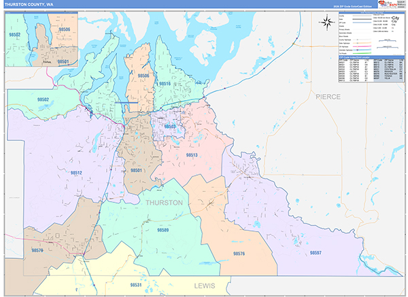
Task: Click the 98589 ZIP code label
Action: click(x=163, y=230)
